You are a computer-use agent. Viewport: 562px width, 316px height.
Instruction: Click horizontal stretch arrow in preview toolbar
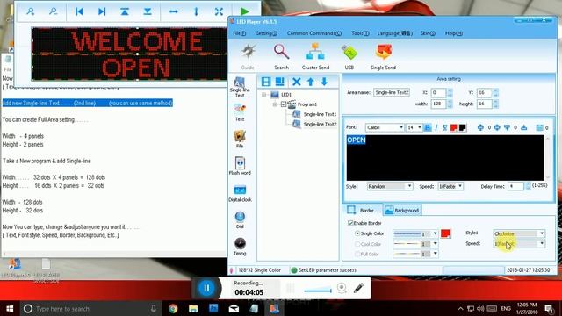coord(174,11)
